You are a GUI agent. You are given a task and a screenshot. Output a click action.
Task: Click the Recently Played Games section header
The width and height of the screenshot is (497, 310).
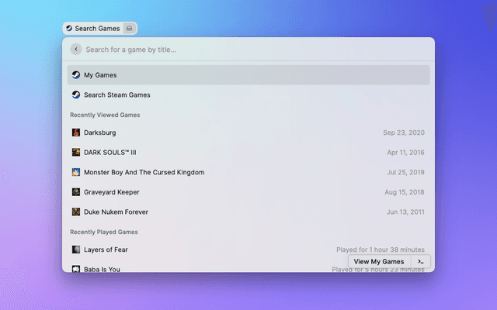point(104,232)
